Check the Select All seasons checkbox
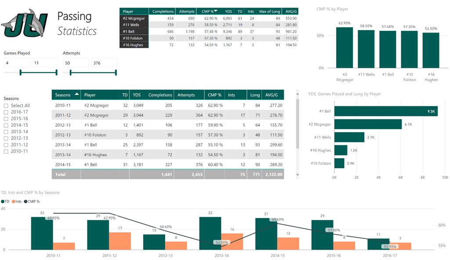Viewport: 450px width, 260px height. click(6, 105)
